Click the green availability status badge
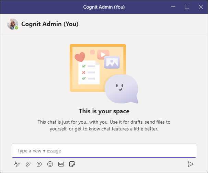This screenshot has width=208, height=173. pos(16,28)
